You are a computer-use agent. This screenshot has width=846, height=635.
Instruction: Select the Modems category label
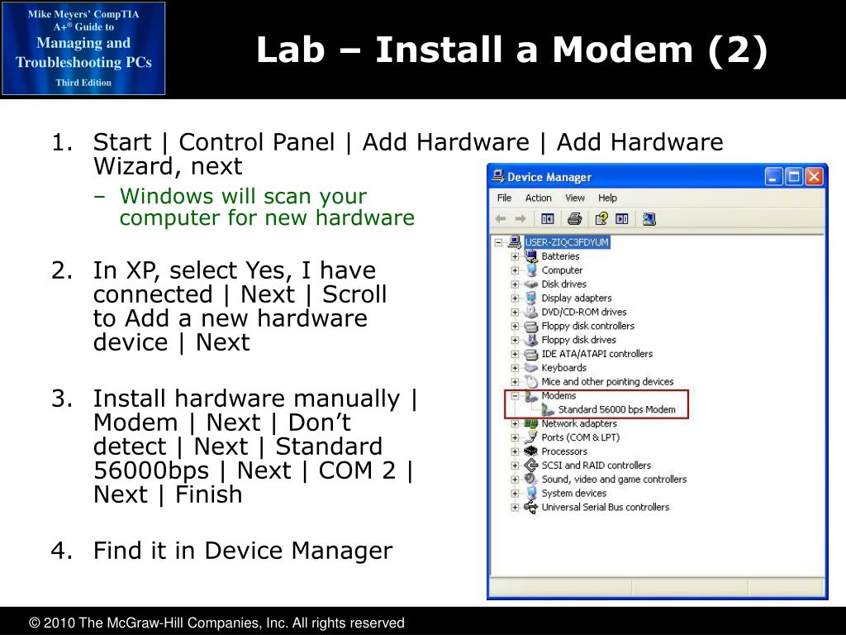click(x=558, y=395)
